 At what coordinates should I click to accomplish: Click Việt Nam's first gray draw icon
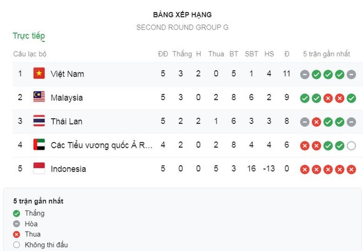(x=305, y=74)
